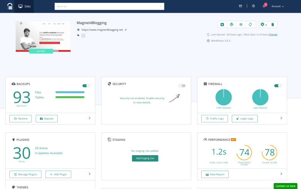Click the 74 PageSpeed score gauge
Viewport: 301px width, 189px height.
tap(244, 153)
